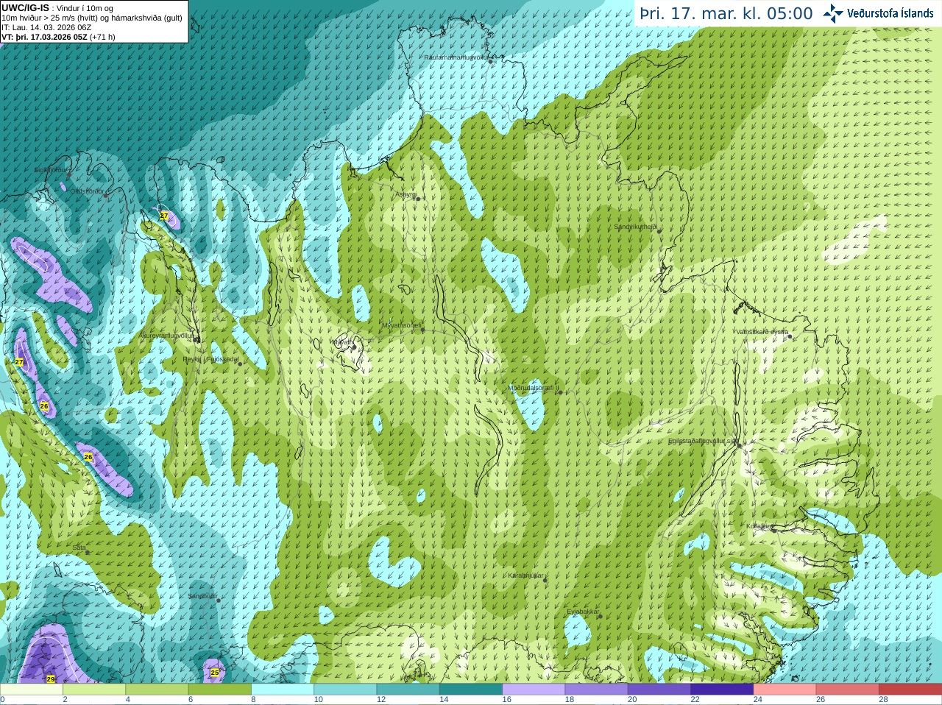Select the 24–26 m/s legend color
Image resolution: width=942 pixels, height=705 pixels.
click(x=784, y=690)
